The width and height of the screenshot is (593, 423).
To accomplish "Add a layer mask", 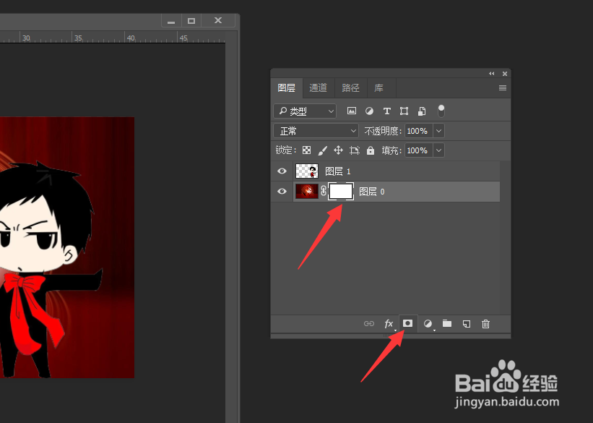I will 407,323.
